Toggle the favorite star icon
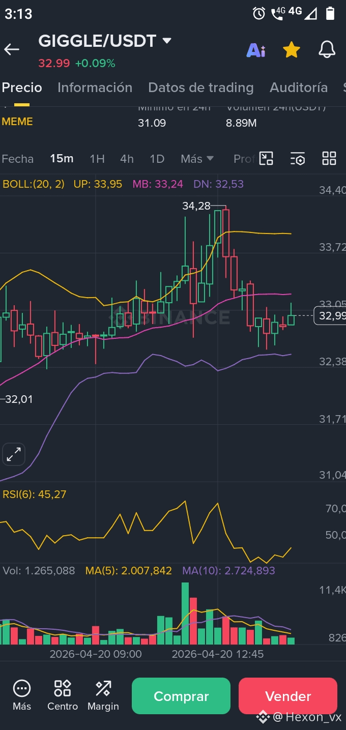Image resolution: width=346 pixels, height=730 pixels. pyautogui.click(x=291, y=50)
